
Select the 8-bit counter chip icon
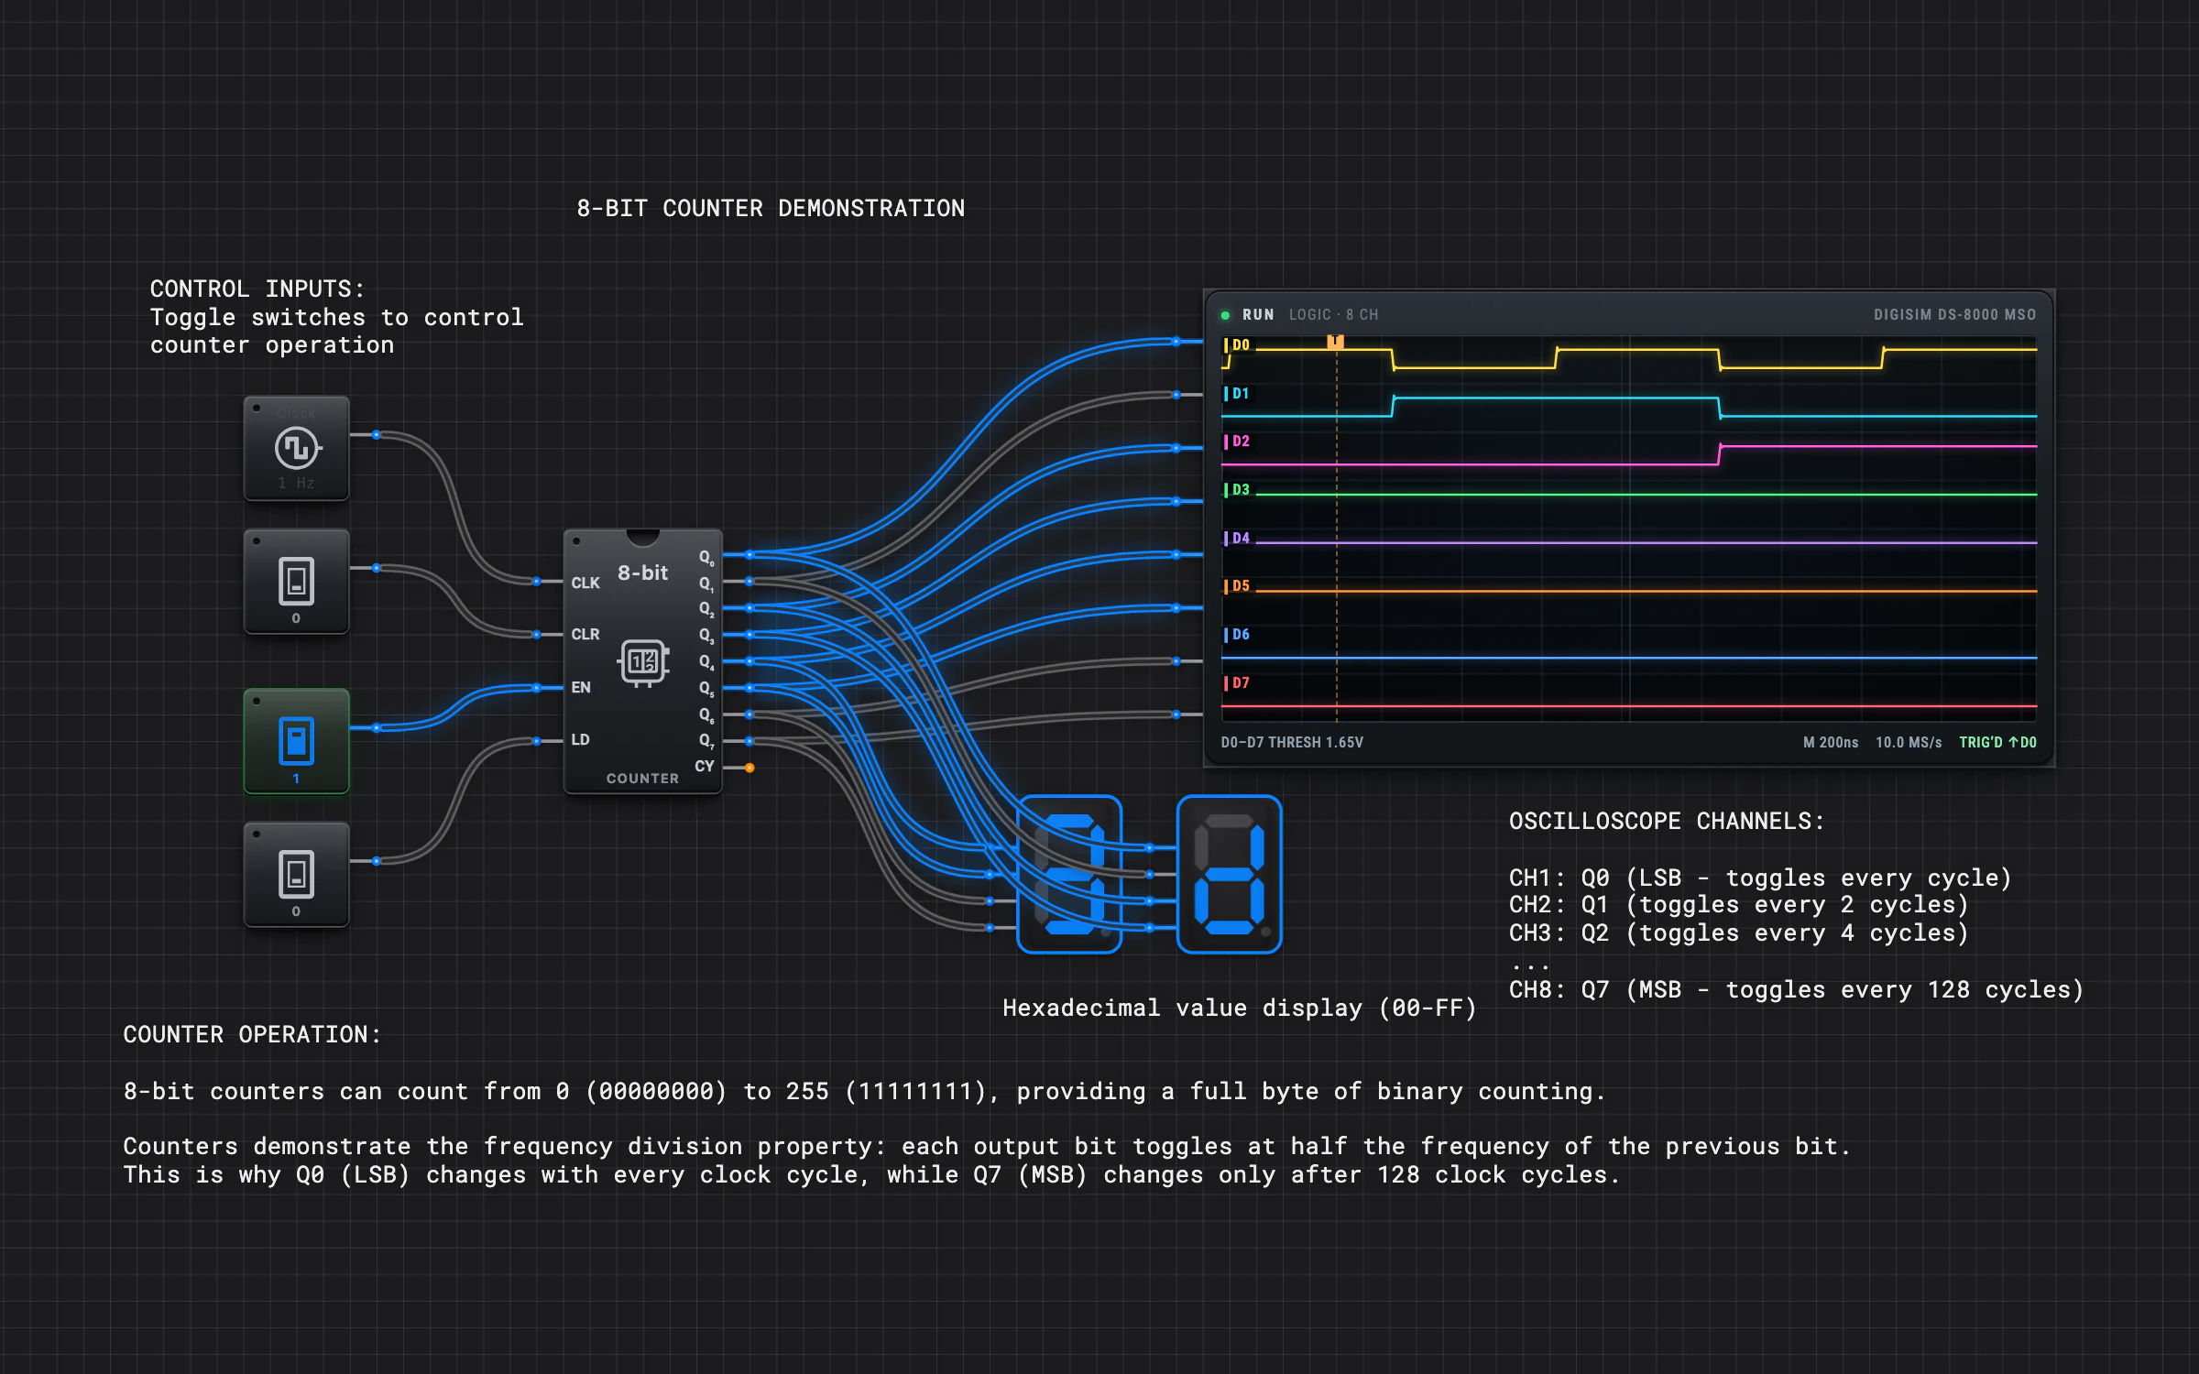643,661
